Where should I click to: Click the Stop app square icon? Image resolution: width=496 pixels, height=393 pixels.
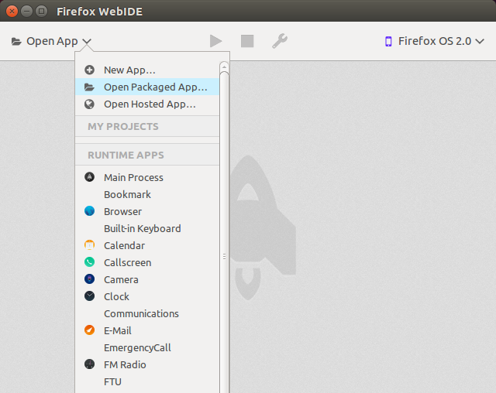coord(247,41)
